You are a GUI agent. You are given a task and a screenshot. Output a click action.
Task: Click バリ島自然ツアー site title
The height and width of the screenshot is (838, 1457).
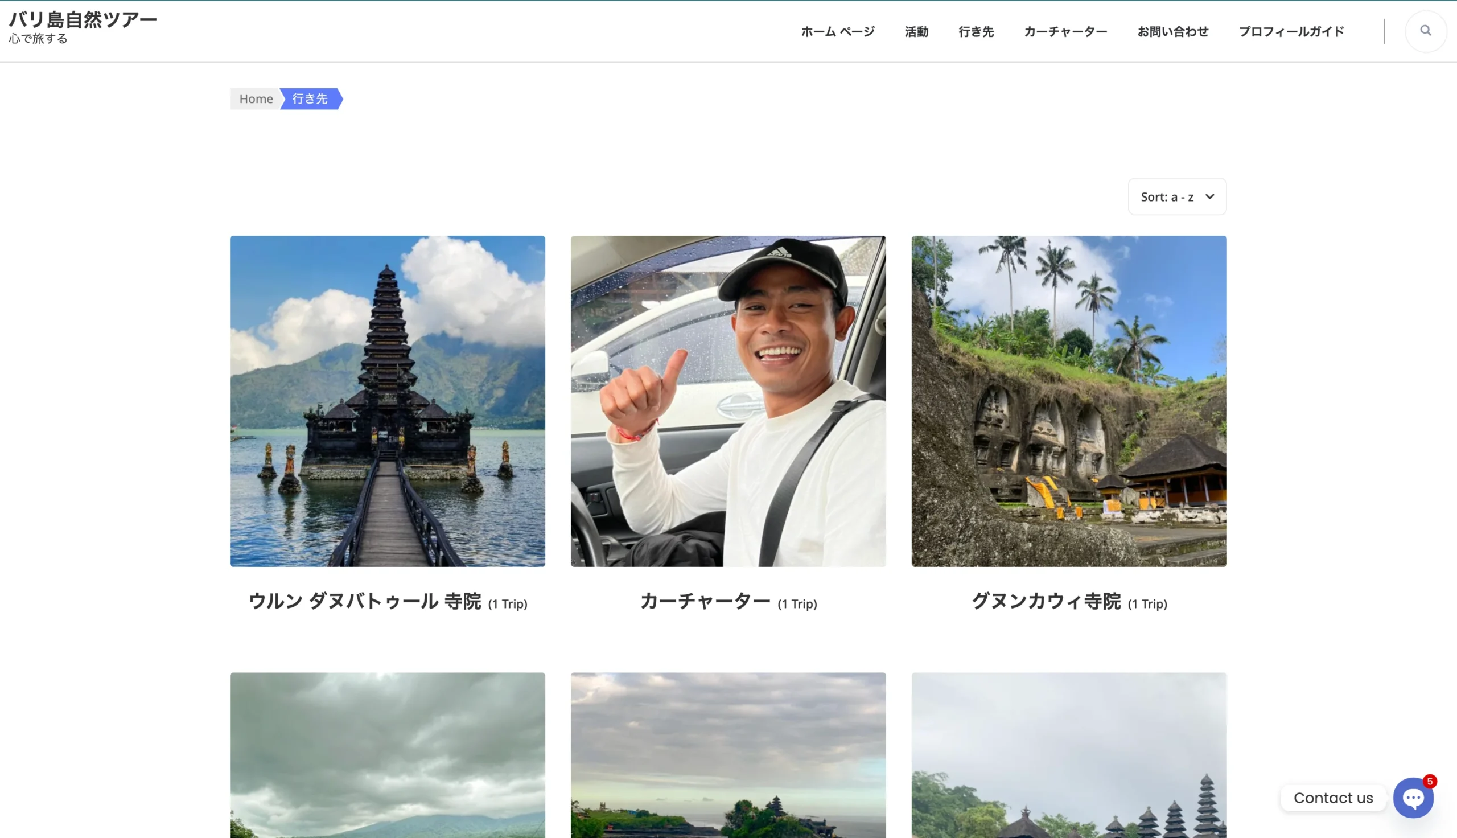(83, 19)
